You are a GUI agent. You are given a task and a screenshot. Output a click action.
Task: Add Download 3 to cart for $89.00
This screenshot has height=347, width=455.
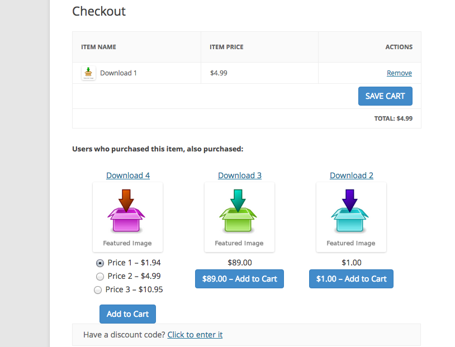239,279
